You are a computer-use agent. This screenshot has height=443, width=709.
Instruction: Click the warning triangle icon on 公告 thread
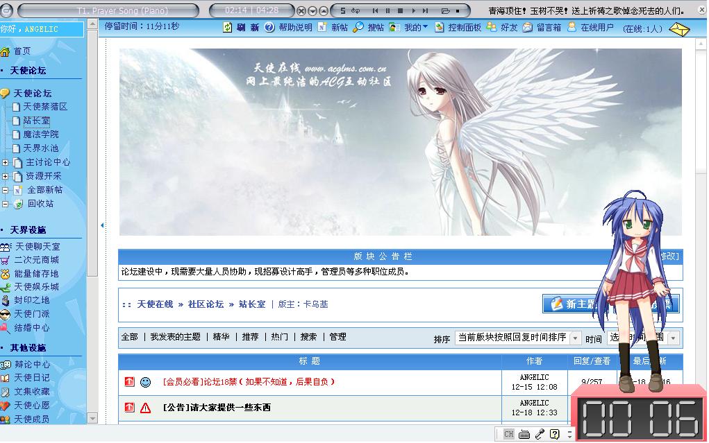tap(146, 408)
